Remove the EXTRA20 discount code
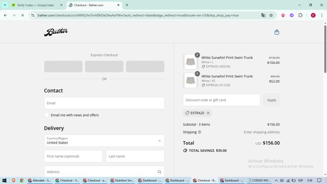327x184 pixels. 208,113
